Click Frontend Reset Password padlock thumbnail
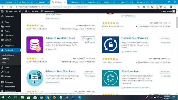Image resolution: width=178 pixels, height=100 pixels. tap(111, 45)
